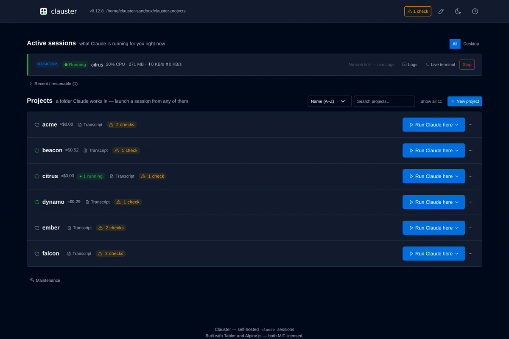Open the help question mark icon
The width and height of the screenshot is (509, 339).
pyautogui.click(x=475, y=11)
